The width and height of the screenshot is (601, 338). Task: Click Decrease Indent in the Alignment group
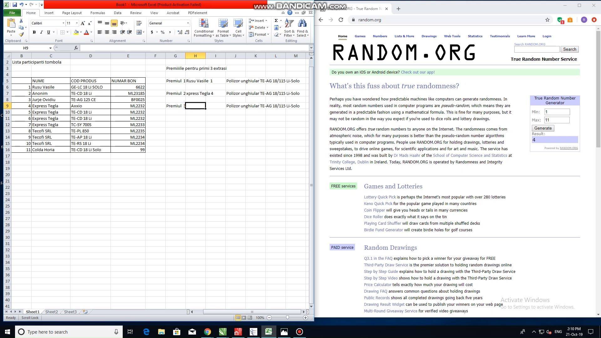click(122, 32)
